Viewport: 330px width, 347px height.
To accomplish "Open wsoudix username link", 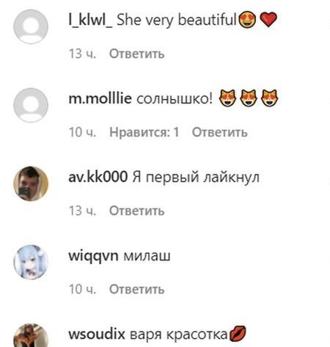I will [x=97, y=335].
